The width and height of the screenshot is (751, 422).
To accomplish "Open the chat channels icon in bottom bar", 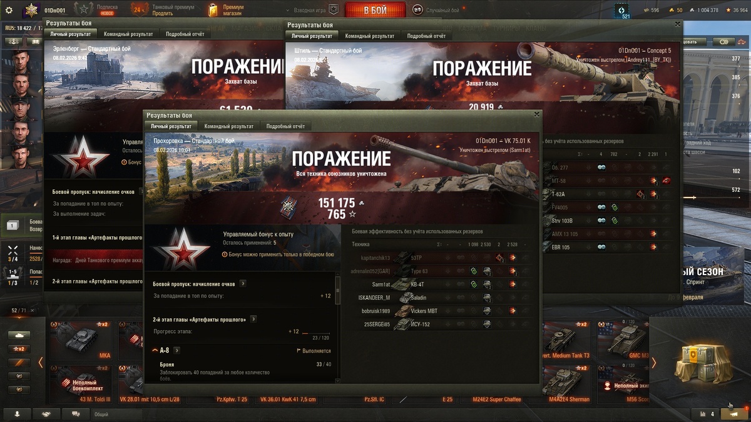I will (76, 414).
